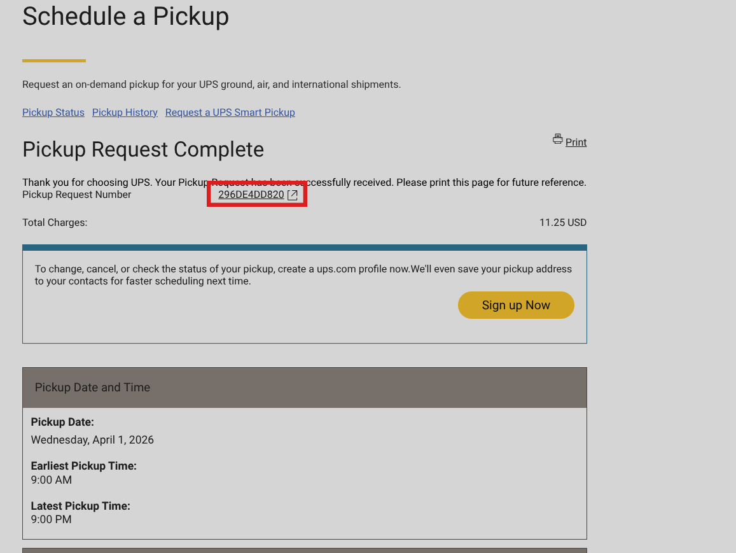Click the Pickup Request Complete heading
The height and width of the screenshot is (553, 736).
click(x=143, y=150)
